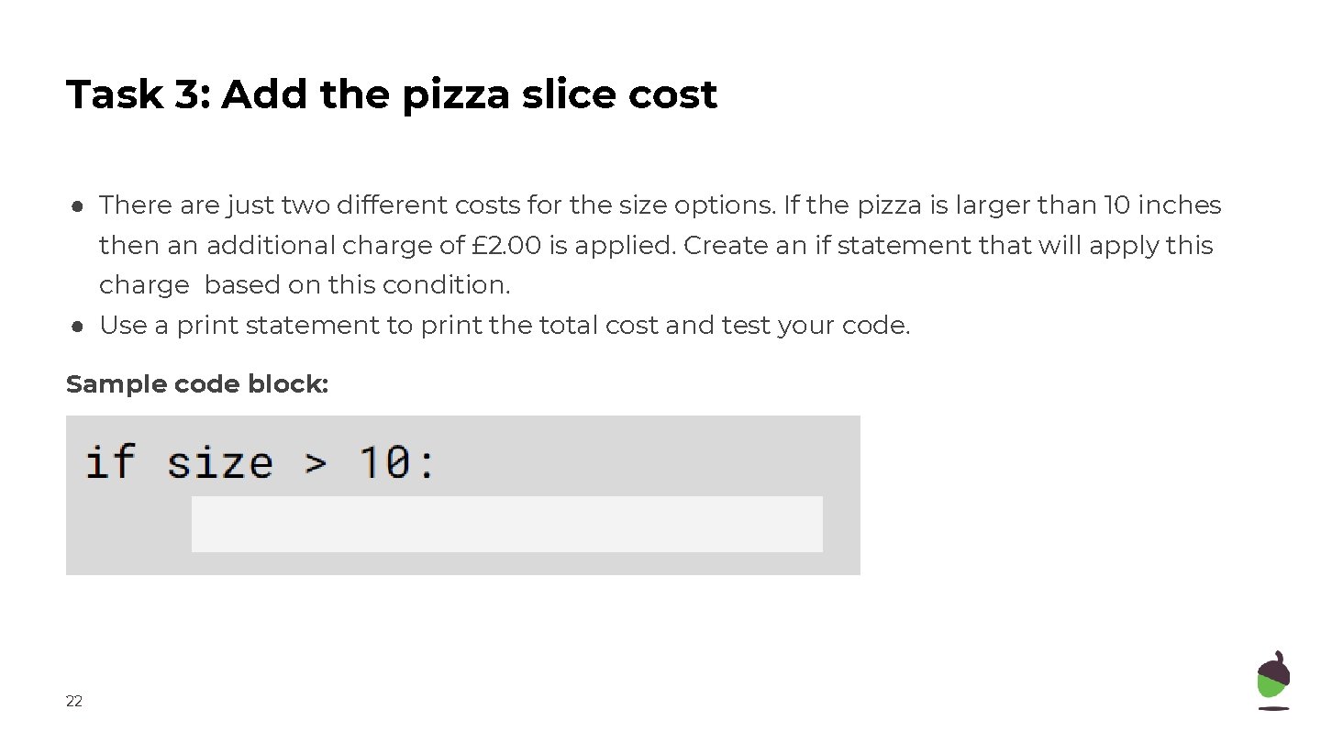Screen dimensions: 1321x743
Task: Click the first bullet point marker
Action: pyautogui.click(x=80, y=206)
